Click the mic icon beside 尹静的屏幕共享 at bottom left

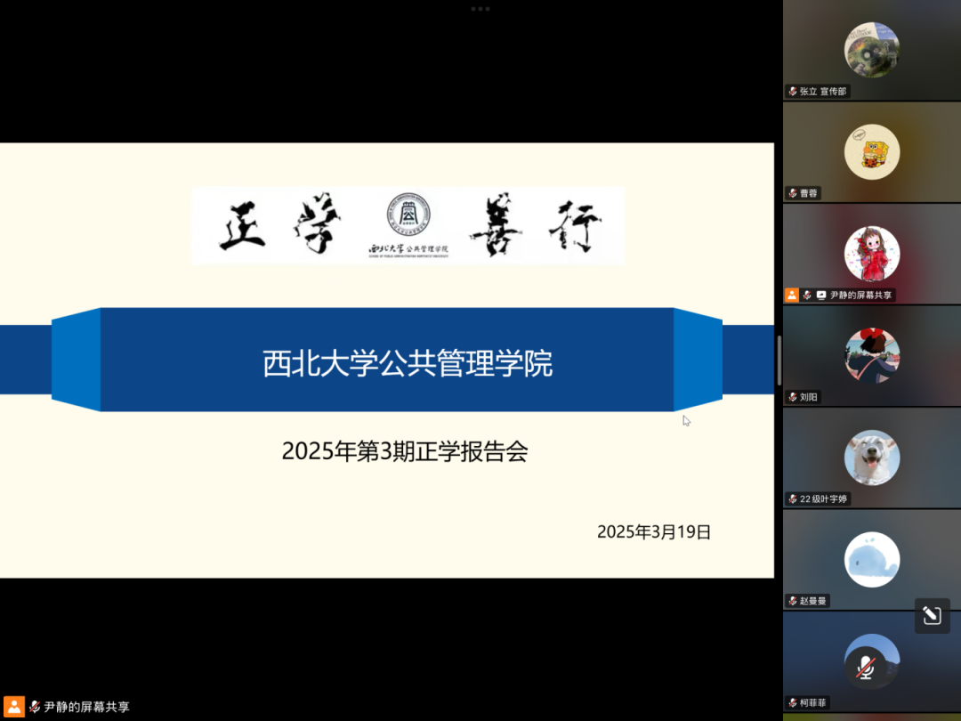35,707
